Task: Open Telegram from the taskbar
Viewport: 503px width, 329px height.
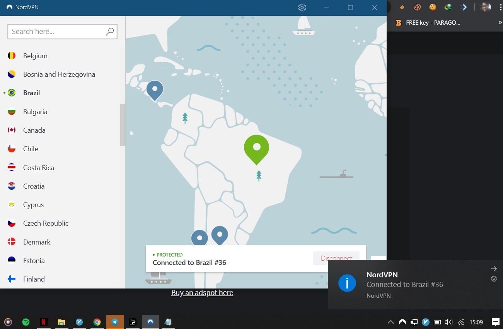Action: coord(115,322)
